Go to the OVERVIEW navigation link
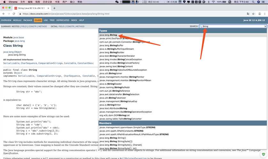268x159 pixels. [6, 20]
